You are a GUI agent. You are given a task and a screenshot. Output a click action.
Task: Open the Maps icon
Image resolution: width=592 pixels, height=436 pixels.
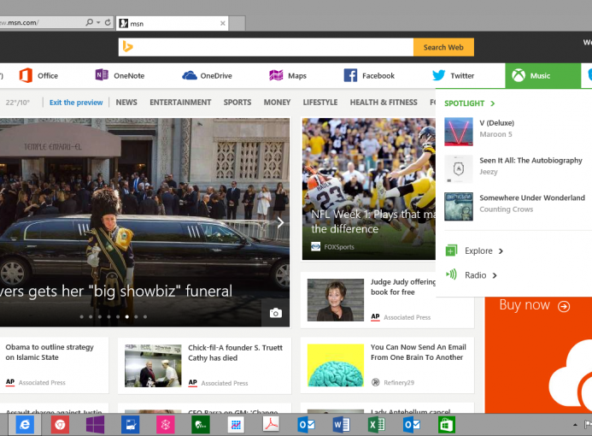coord(276,75)
